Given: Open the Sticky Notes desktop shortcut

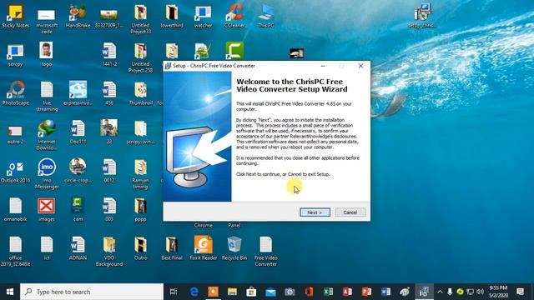Looking at the screenshot, I should point(15,17).
